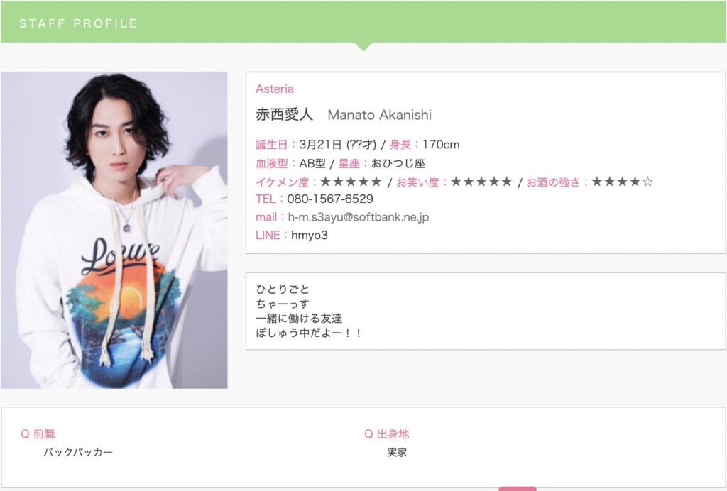Click the Asteria club name link
The height and width of the screenshot is (491, 727).
point(275,89)
